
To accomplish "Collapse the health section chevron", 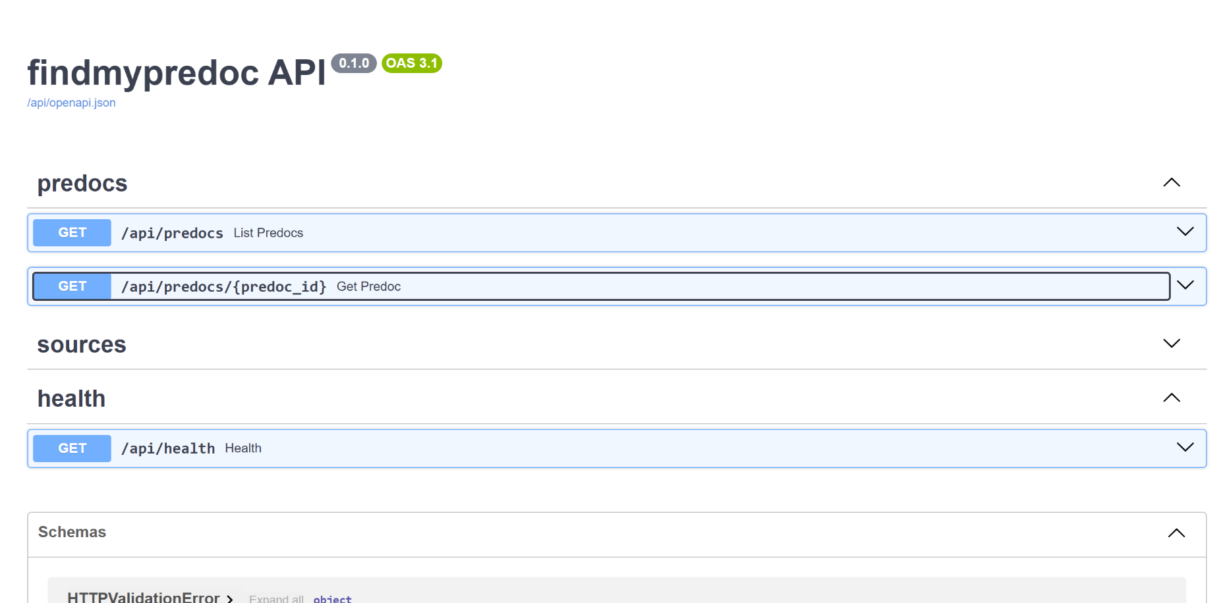I will pos(1171,398).
